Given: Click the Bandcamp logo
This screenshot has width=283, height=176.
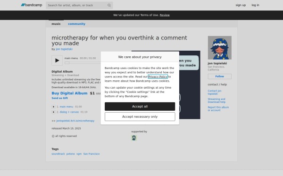Looking at the screenshot, I should (32, 5).
